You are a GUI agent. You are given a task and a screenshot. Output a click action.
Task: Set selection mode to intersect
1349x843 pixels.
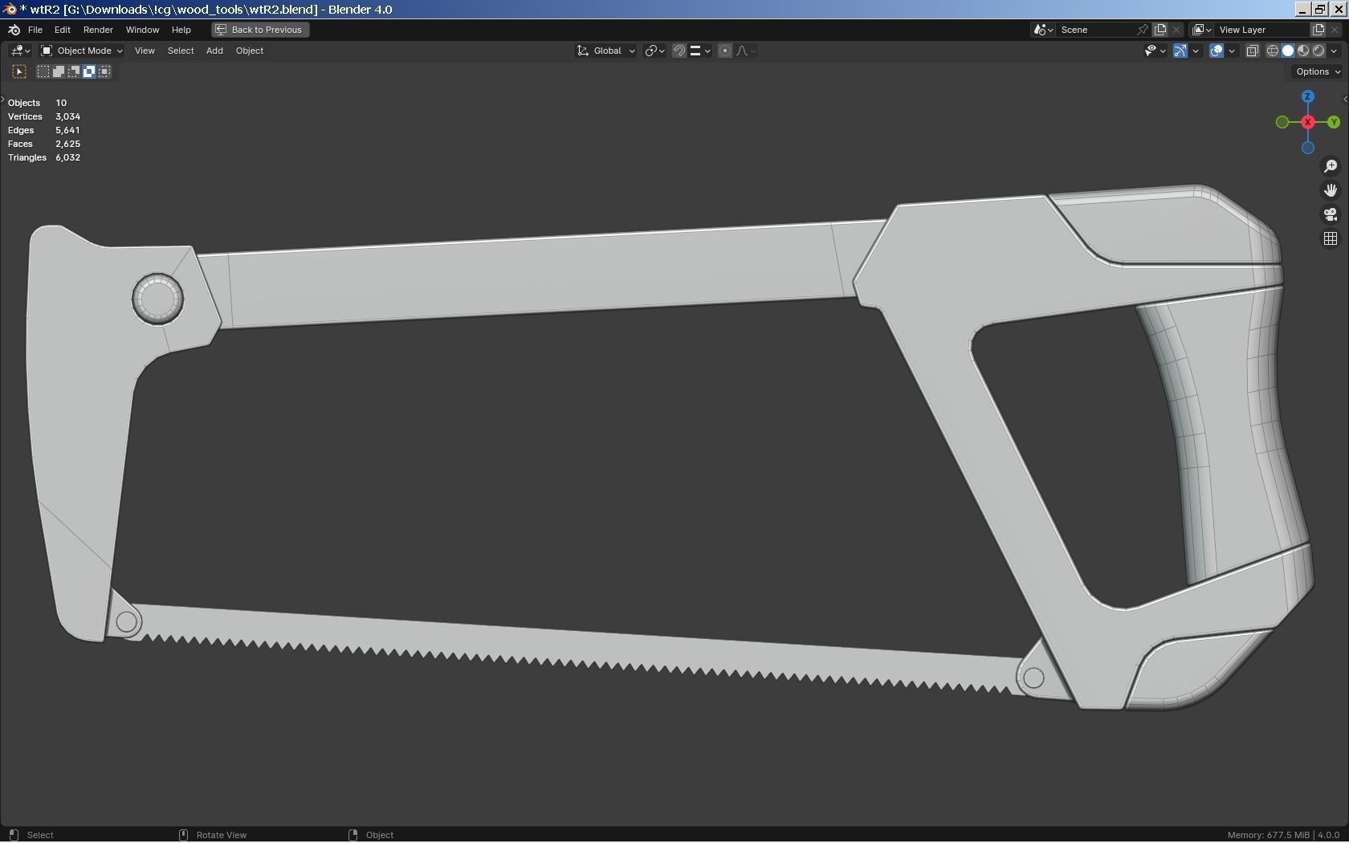pos(104,71)
